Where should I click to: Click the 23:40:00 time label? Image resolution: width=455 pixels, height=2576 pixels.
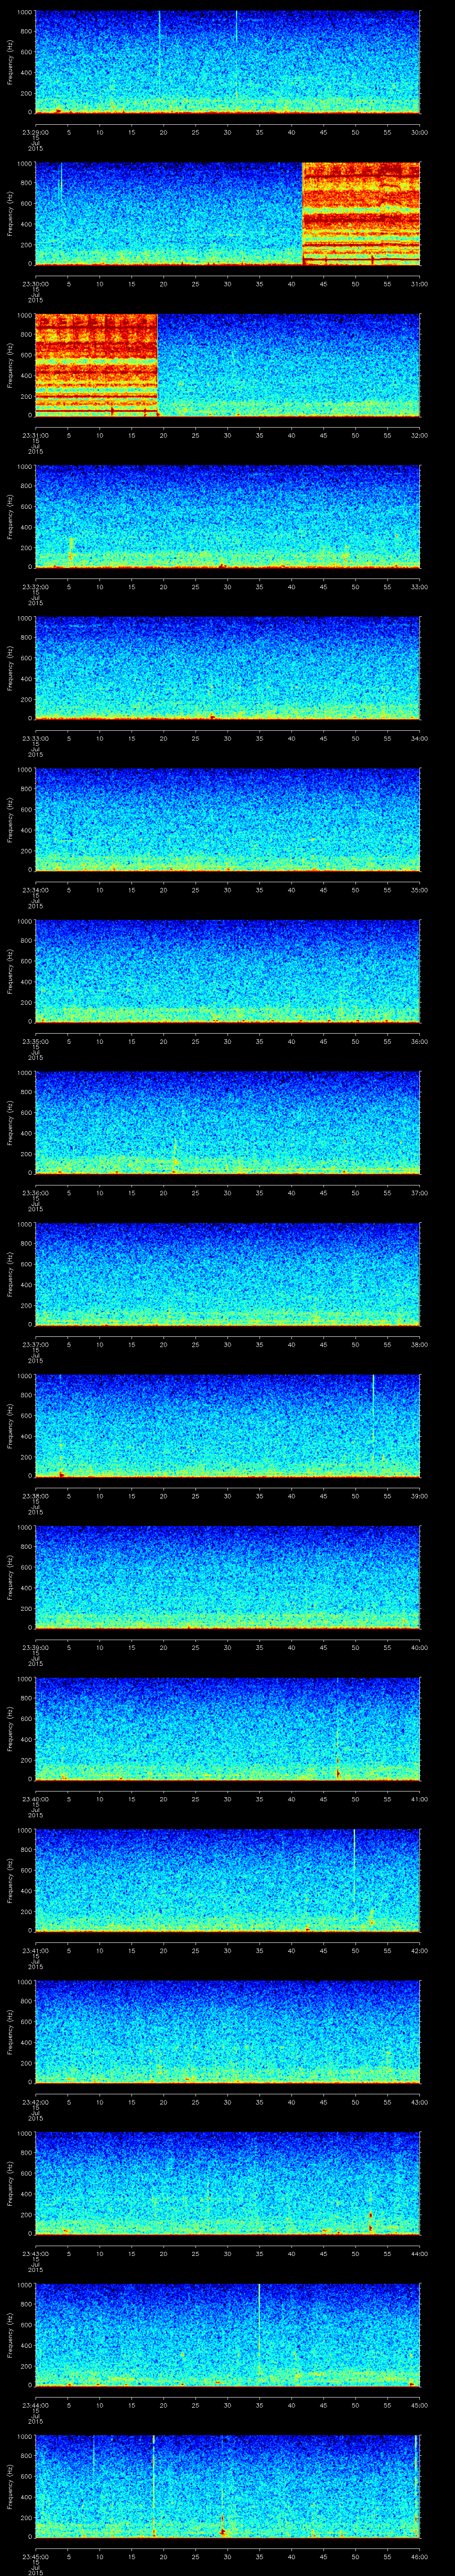coord(35,1799)
